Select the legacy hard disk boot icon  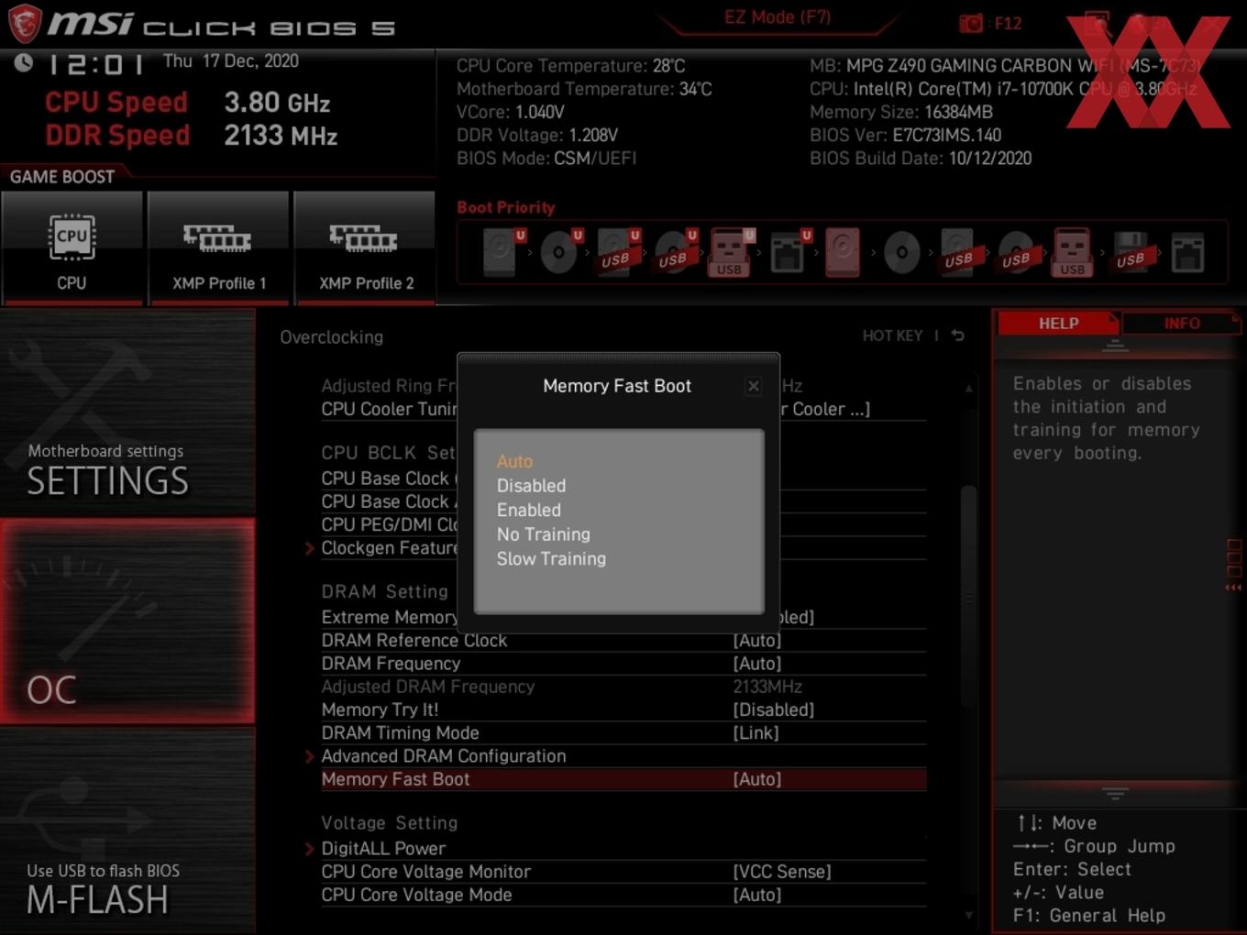coord(843,252)
